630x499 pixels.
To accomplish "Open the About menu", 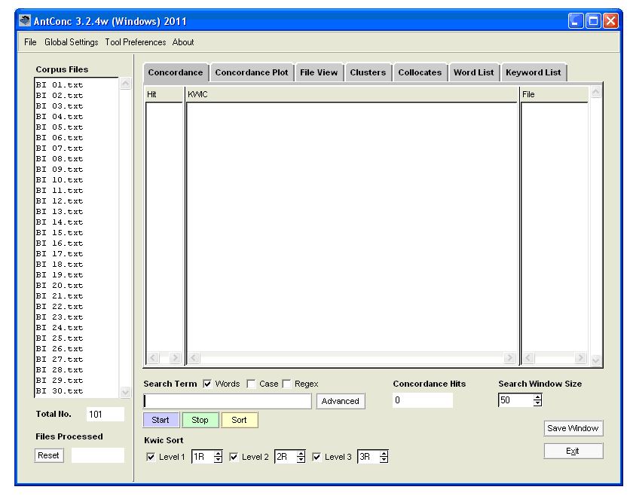I will coord(183,42).
